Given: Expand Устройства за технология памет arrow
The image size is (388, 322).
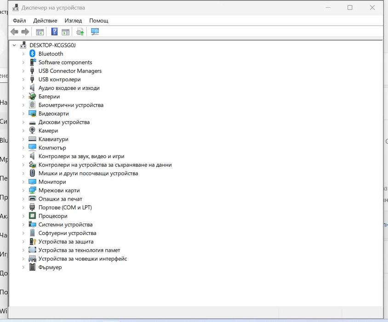Looking at the screenshot, I should tap(23, 250).
